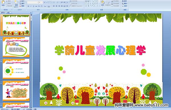
Task: Switch to the Slides tab in the left pane
Action: 3,13
